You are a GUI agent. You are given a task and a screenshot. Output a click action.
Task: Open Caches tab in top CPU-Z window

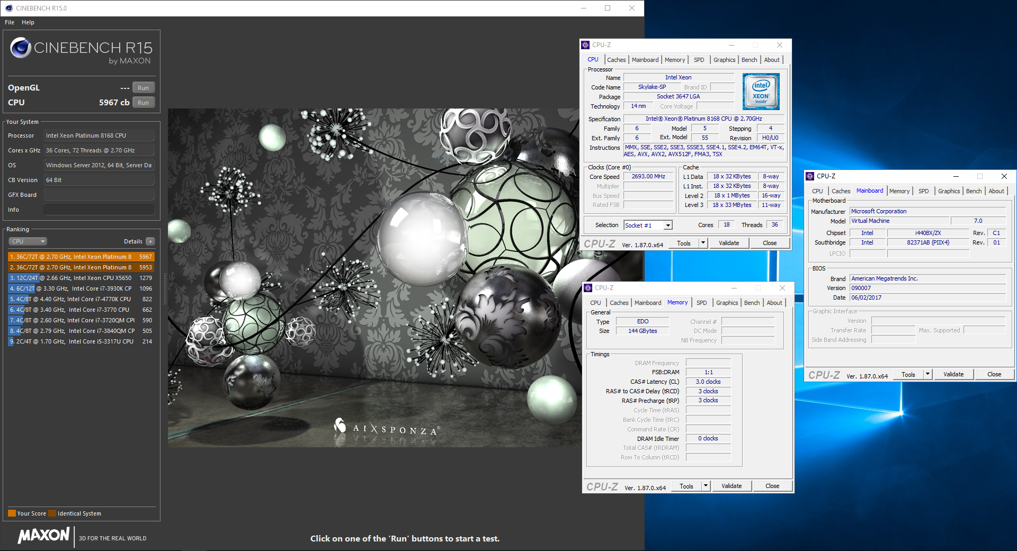[616, 60]
